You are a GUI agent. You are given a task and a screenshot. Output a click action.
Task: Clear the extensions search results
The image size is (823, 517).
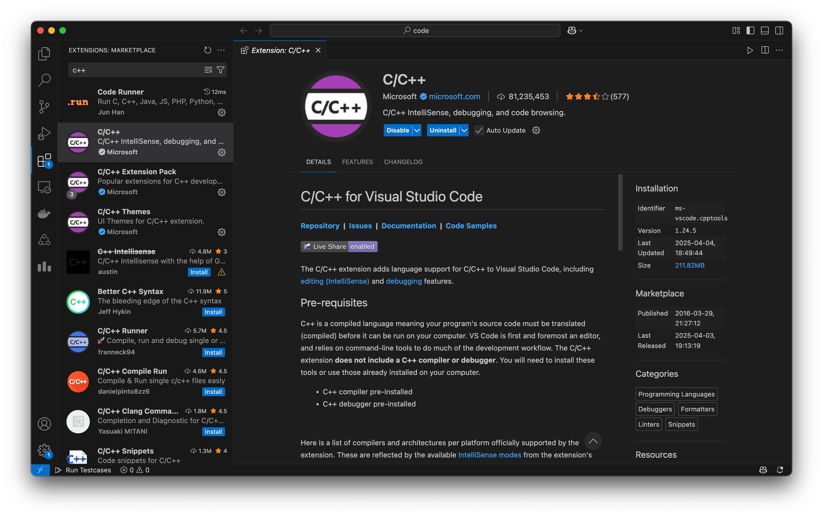[x=208, y=70]
